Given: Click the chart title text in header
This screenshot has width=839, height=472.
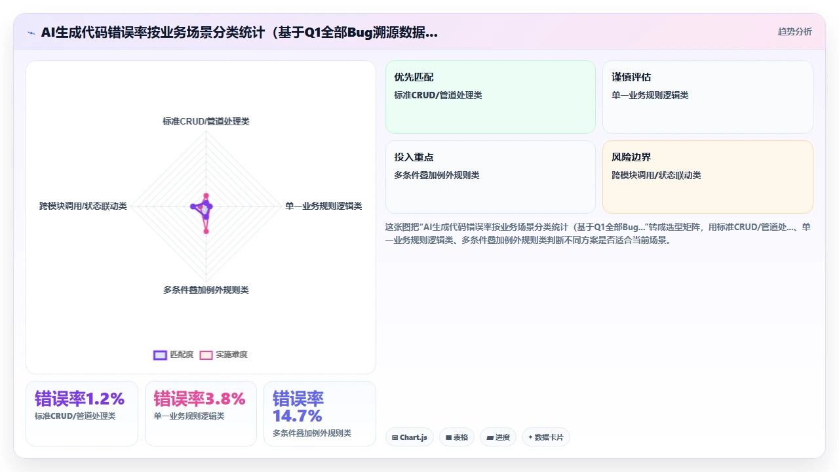Looking at the screenshot, I should (x=239, y=33).
